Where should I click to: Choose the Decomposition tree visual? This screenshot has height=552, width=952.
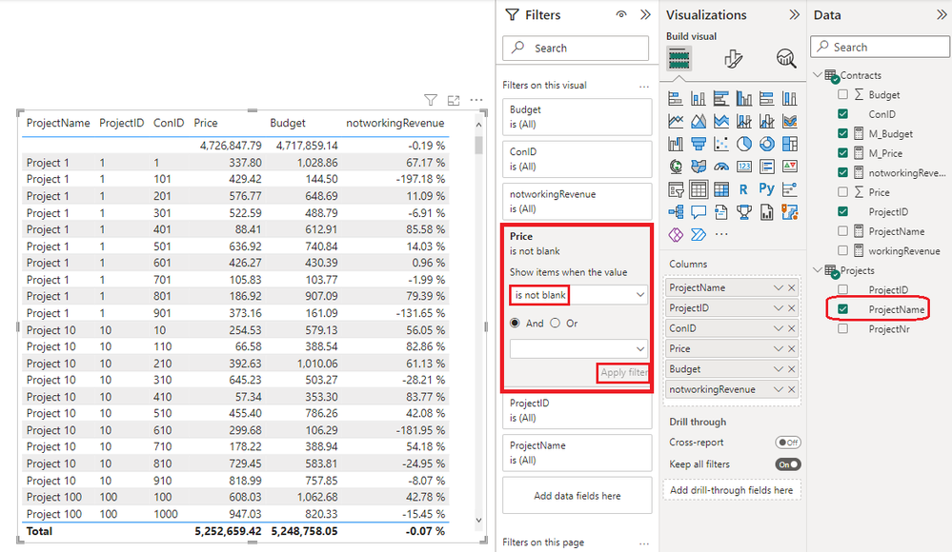coord(675,211)
